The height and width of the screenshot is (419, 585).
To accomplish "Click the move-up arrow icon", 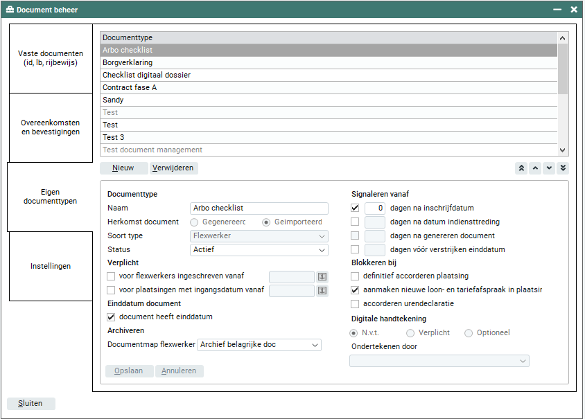I will pyautogui.click(x=535, y=168).
